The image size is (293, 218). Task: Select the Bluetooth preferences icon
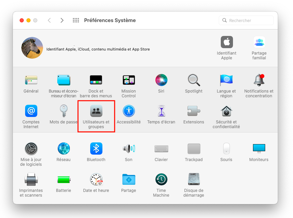tap(96, 149)
